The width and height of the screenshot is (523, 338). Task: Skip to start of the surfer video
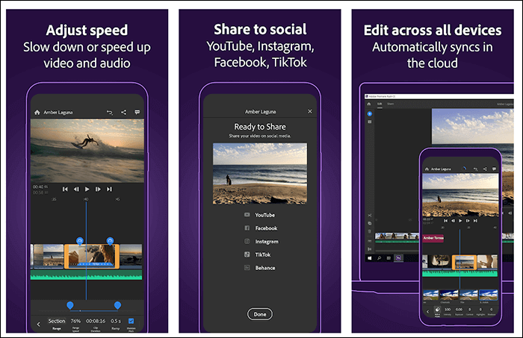click(x=65, y=190)
